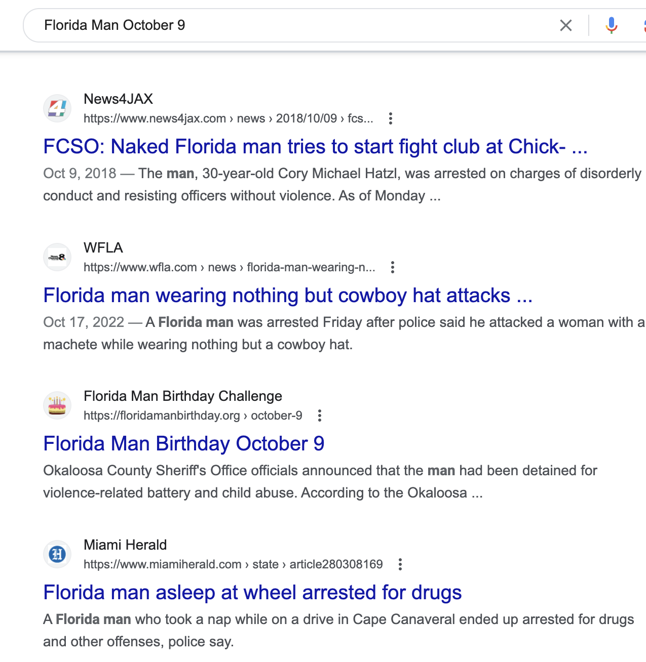Open the three-dot menu on the floridamanbirthday.org result
This screenshot has height=662, width=646.
tap(319, 416)
